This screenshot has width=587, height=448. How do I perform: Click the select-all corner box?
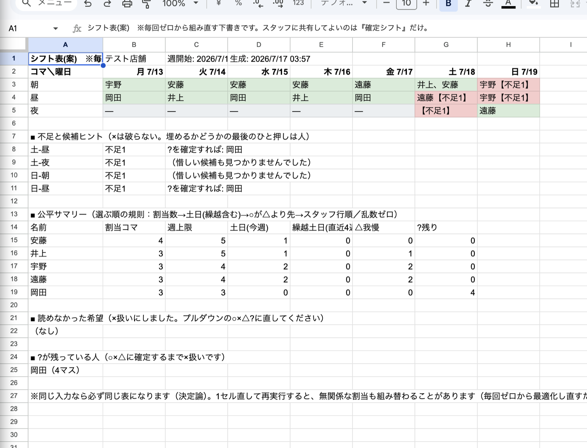pyautogui.click(x=13, y=44)
